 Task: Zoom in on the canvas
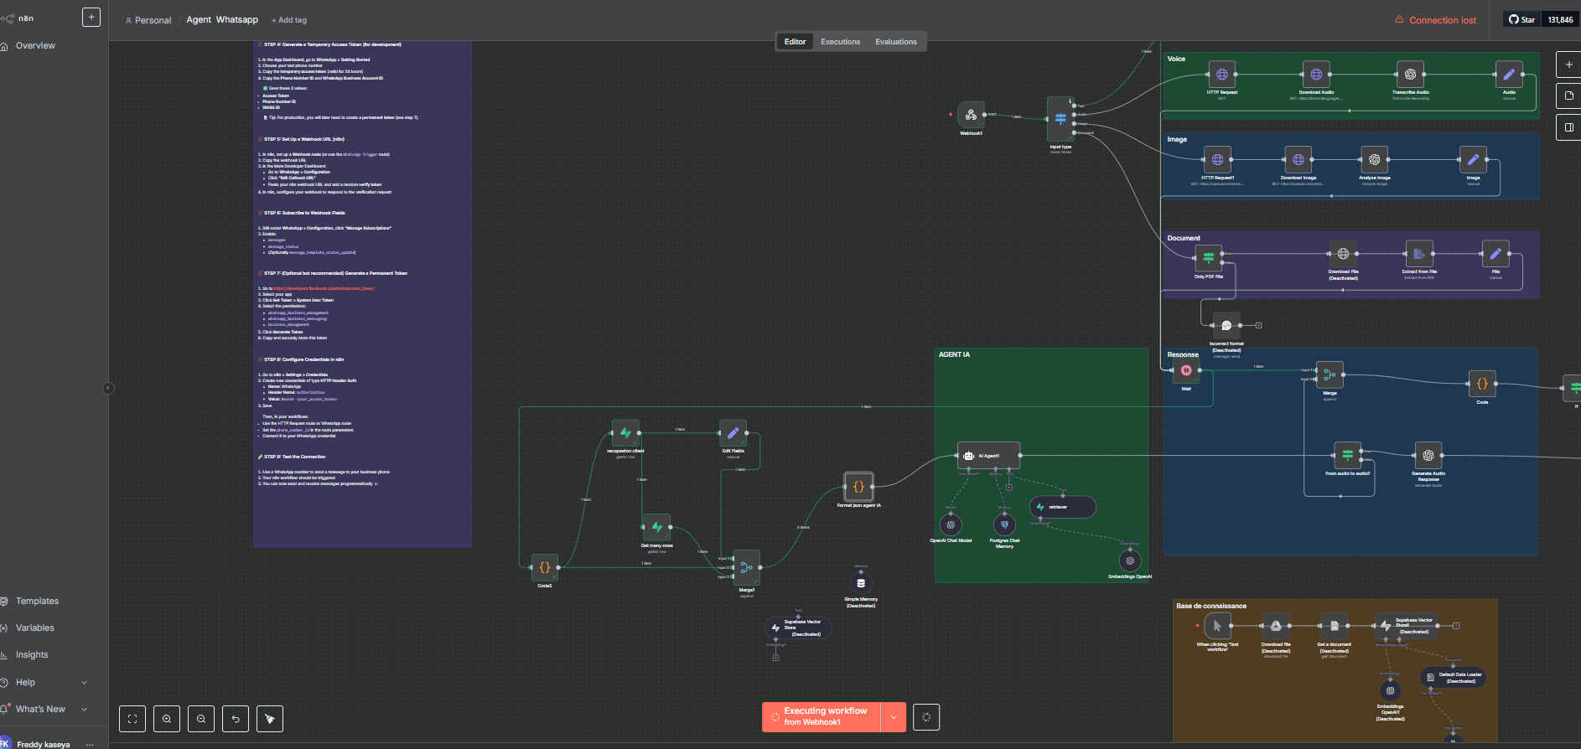[x=167, y=718]
